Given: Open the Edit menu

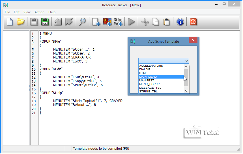Looking at the screenshot, I should coord(17,12).
